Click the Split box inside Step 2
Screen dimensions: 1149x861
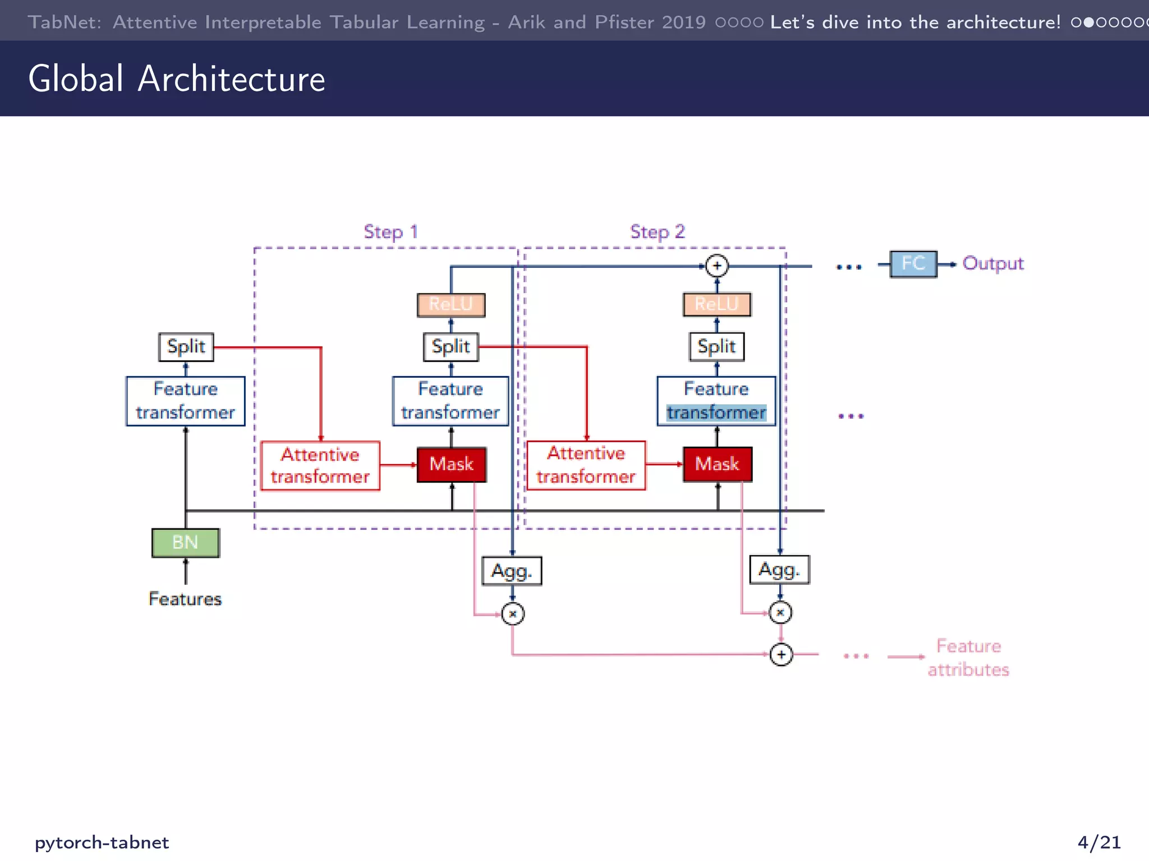tap(717, 346)
